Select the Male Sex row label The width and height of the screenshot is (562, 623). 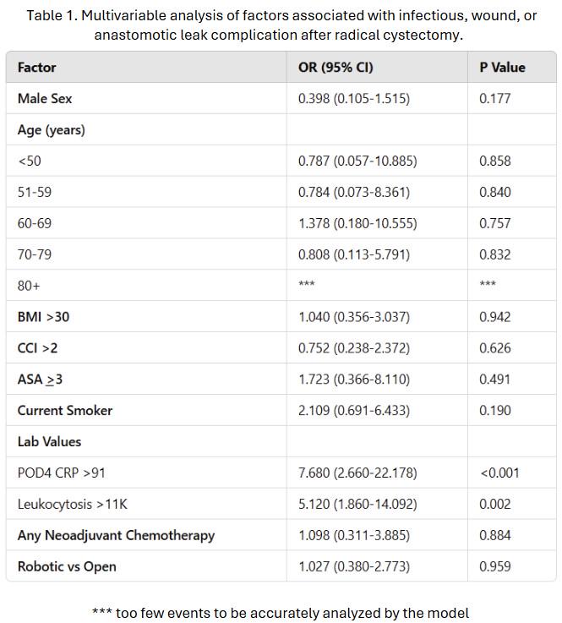click(x=45, y=99)
